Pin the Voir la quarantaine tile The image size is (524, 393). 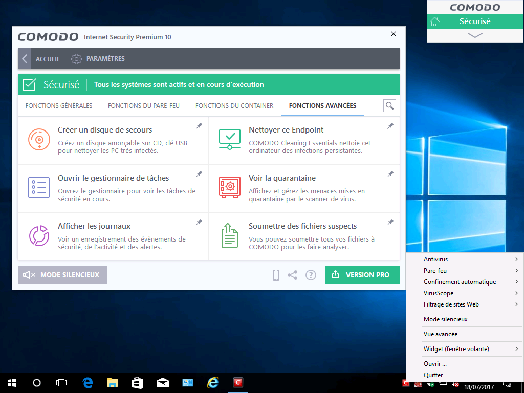[390, 174]
